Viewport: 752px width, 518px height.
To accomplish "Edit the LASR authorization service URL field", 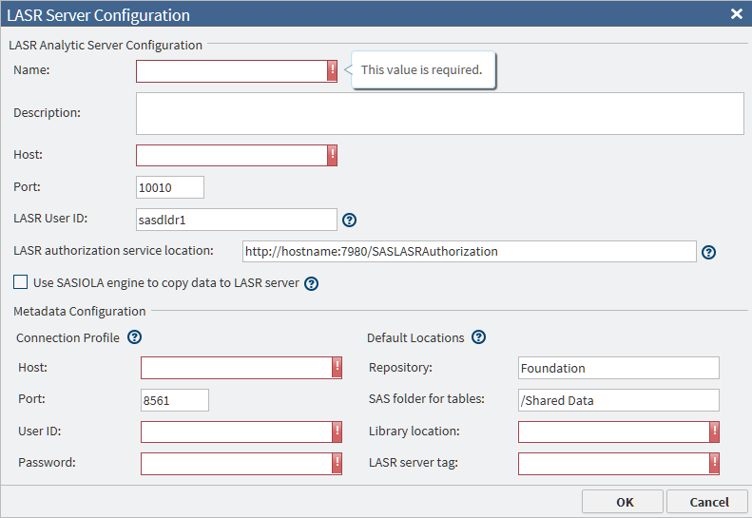I will pyautogui.click(x=470, y=252).
